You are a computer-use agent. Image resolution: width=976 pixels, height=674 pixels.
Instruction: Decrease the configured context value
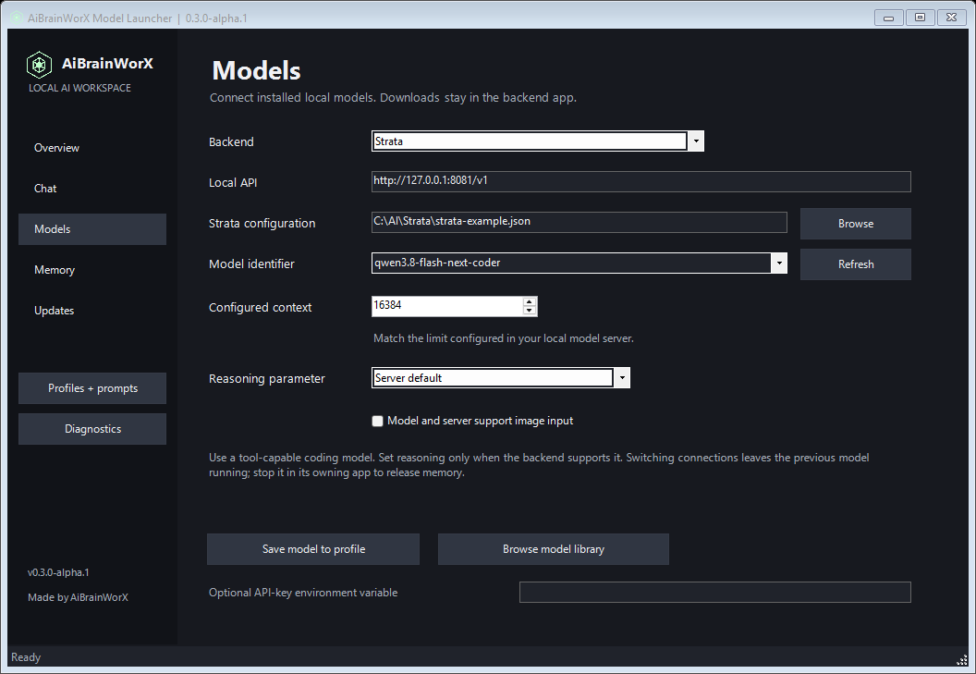click(x=529, y=311)
